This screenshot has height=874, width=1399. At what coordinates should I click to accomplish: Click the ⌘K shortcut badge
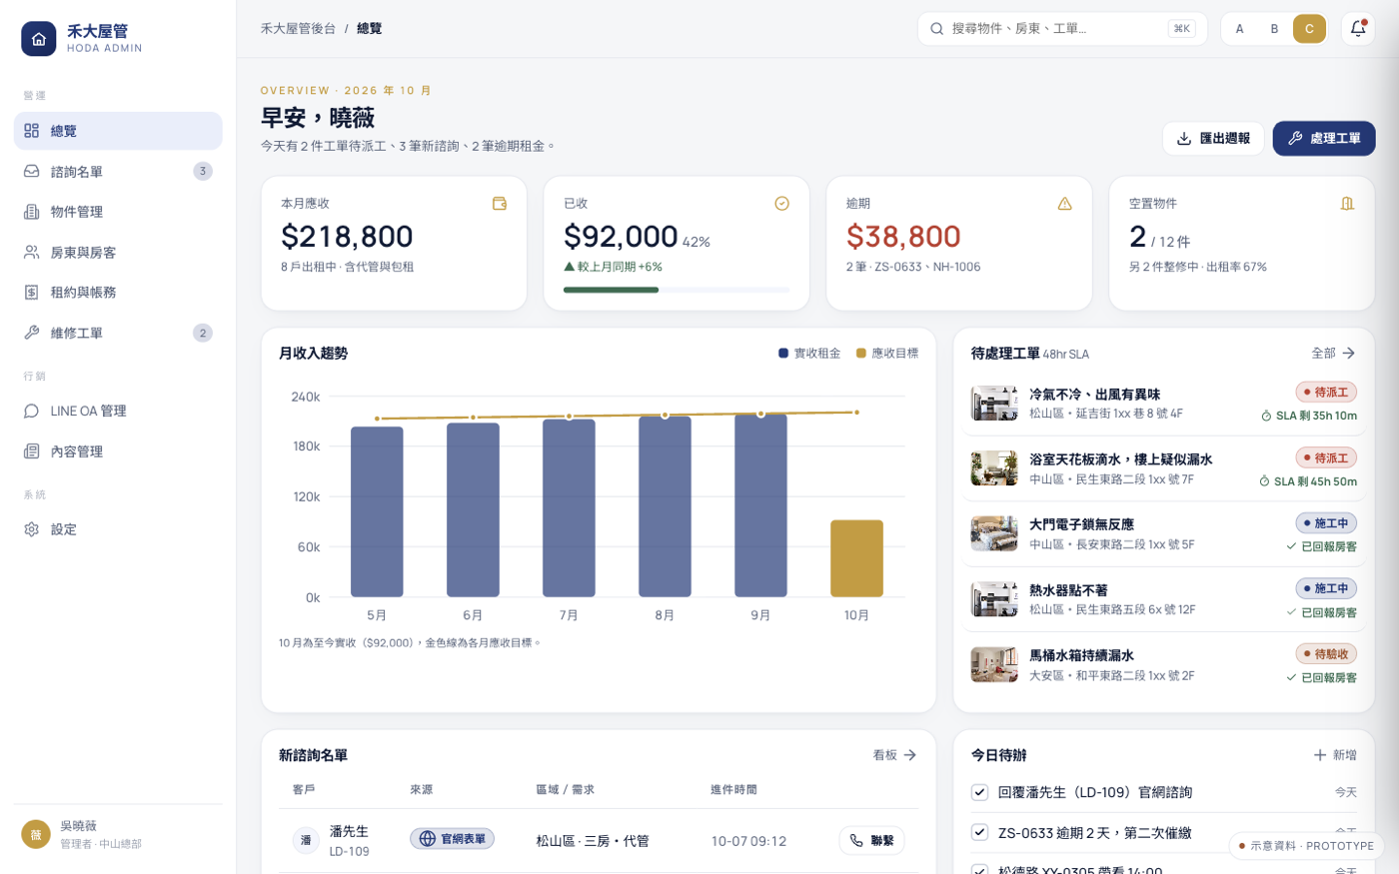(1182, 29)
